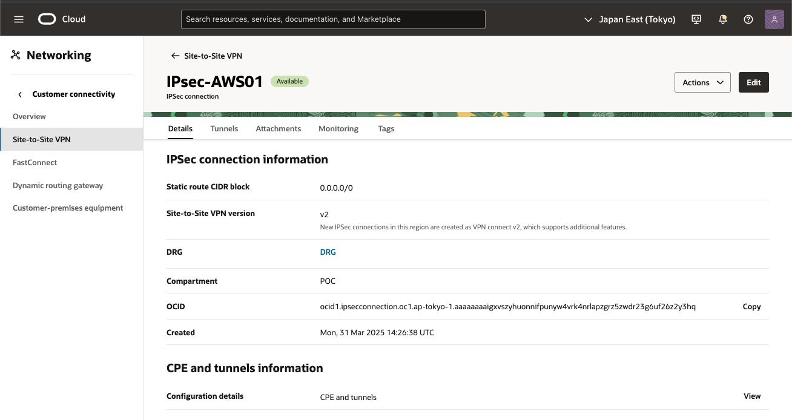The image size is (792, 420).
Task: Click the Configuration details label
Action: tap(205, 396)
